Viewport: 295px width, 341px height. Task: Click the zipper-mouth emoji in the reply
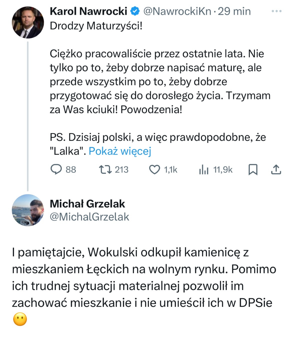[20, 320]
